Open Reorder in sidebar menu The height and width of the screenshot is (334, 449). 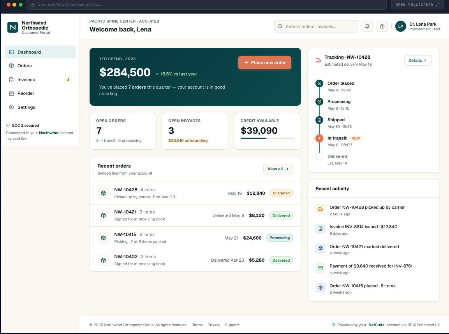40,93
